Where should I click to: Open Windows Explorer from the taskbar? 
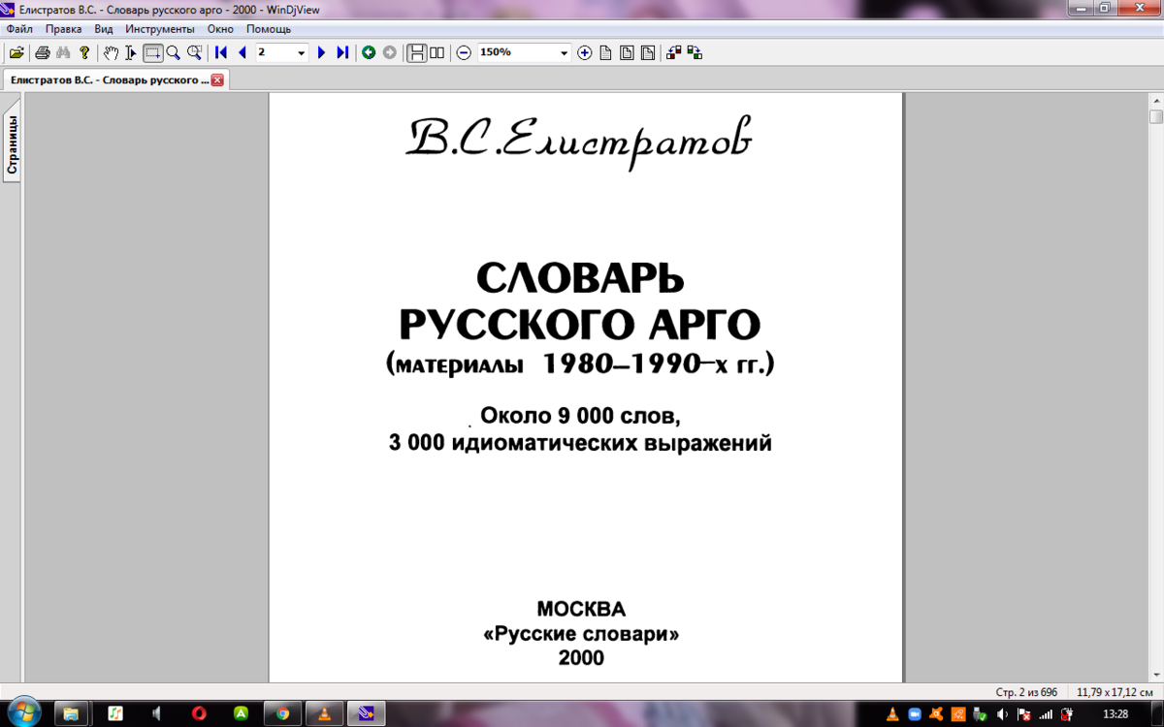pyautogui.click(x=72, y=713)
